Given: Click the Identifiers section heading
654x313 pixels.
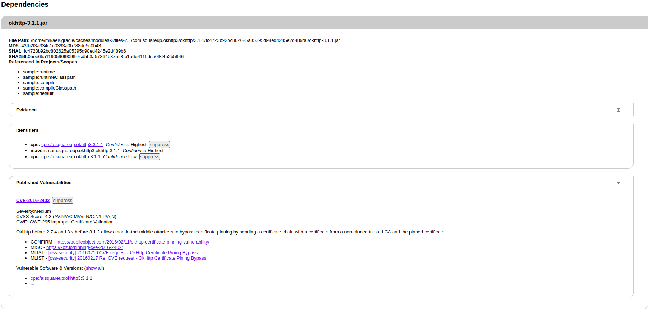Looking at the screenshot, I should click(27, 130).
